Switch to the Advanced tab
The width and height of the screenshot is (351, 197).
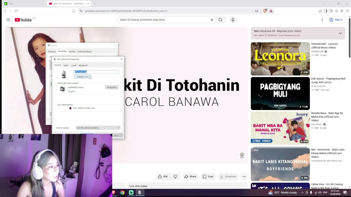83,65
